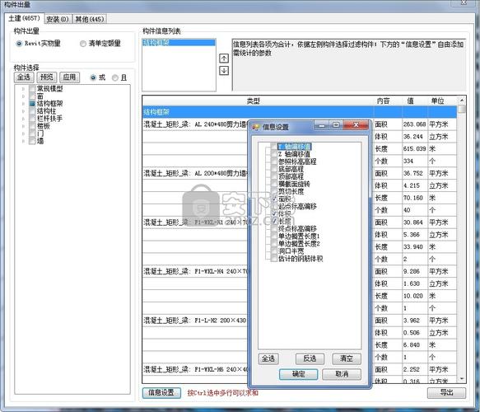Tick the 剪切长度 checkbox
This screenshot has width=480, height=412.
(x=274, y=191)
